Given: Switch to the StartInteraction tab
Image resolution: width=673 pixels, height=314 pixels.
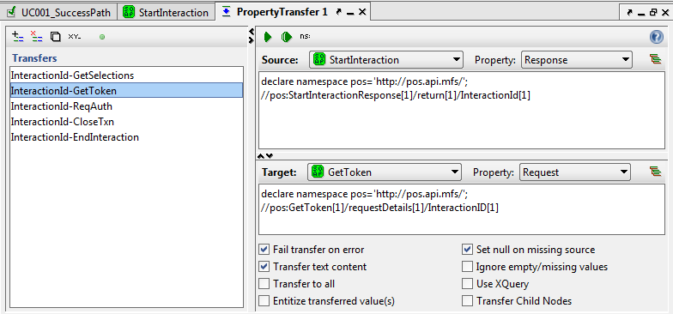Looking at the screenshot, I should point(167,12).
